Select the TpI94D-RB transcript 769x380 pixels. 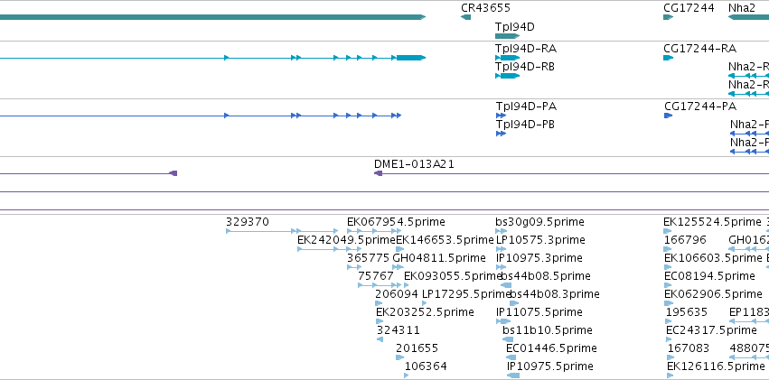pos(507,76)
